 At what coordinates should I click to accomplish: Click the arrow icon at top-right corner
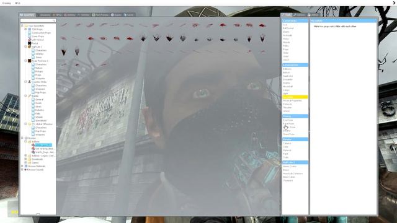pyautogui.click(x=394, y=2)
